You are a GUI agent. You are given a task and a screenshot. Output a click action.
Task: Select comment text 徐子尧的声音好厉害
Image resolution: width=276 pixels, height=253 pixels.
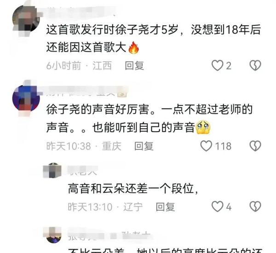click(x=98, y=109)
